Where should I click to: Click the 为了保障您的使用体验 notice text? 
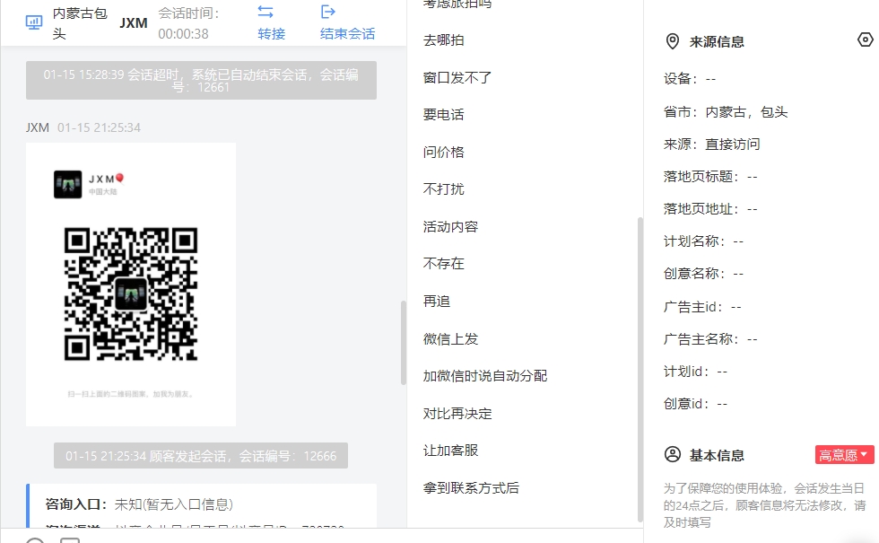click(x=764, y=505)
